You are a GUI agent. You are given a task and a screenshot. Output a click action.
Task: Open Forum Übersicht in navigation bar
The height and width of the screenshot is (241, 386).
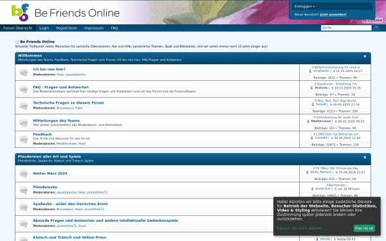click(18, 28)
